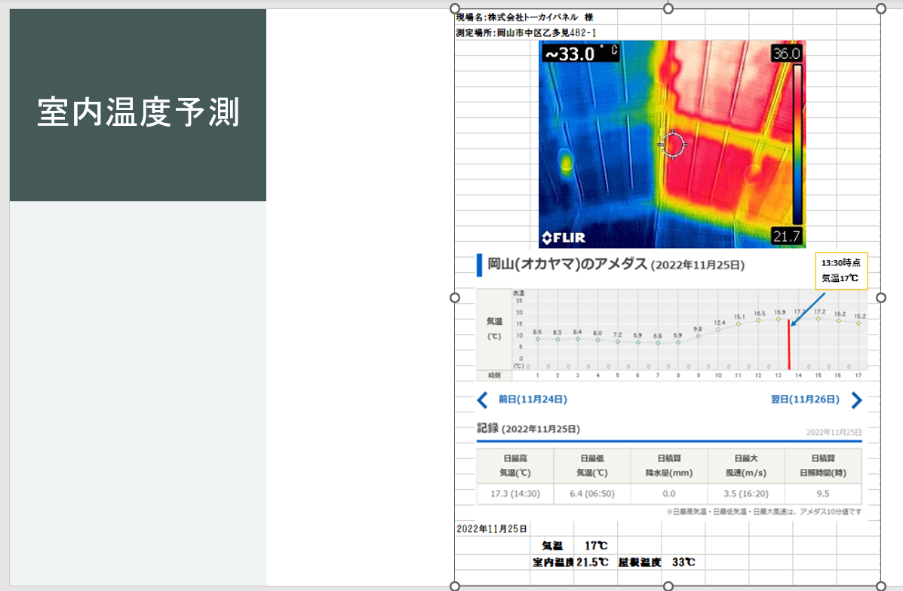
Task: Click the thermal color scale bar
Action: click(796, 143)
